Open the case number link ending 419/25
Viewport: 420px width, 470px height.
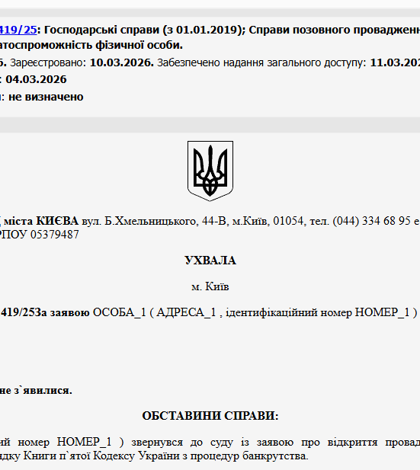(x=18, y=30)
